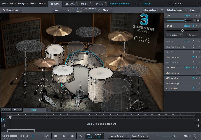Open the Add Instrument dropdown
The width and height of the screenshot is (201, 140).
[x=11, y=10]
